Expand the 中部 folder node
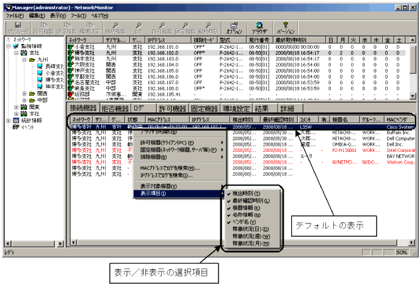Image resolution: width=420 pixels, height=285 pixels. point(24,100)
